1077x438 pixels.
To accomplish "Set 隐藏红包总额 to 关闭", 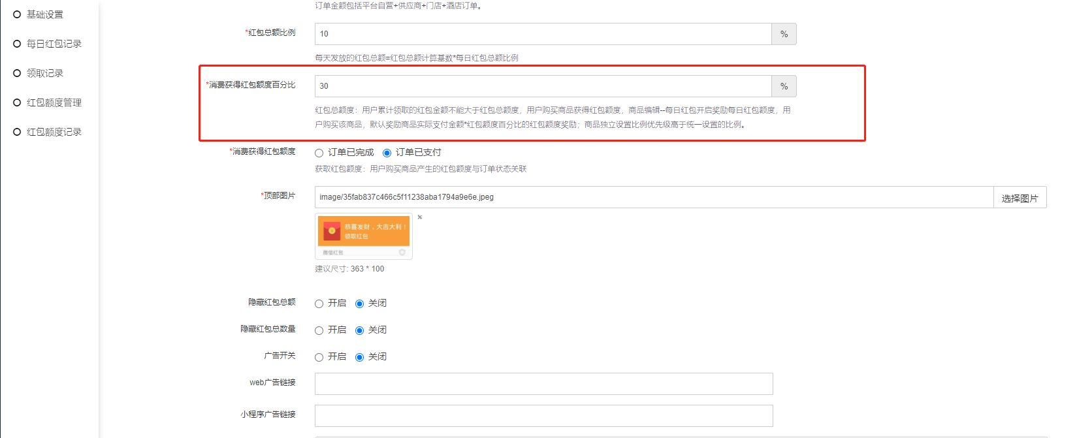I will [x=359, y=304].
